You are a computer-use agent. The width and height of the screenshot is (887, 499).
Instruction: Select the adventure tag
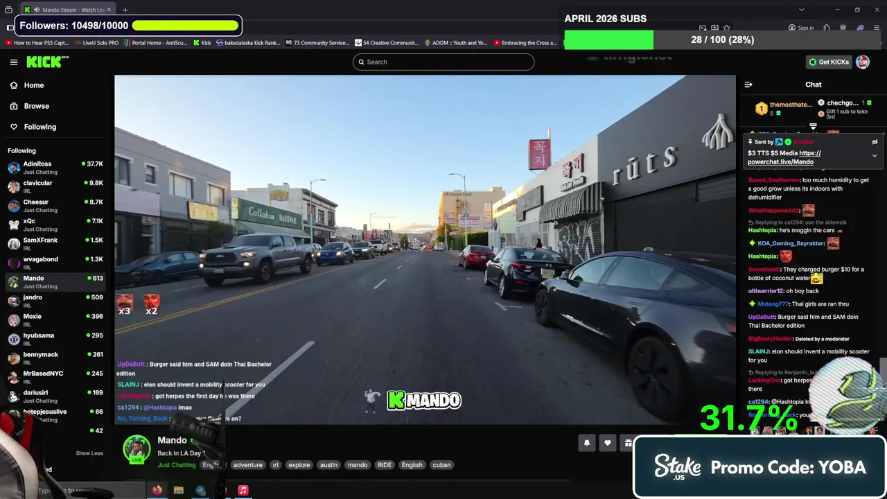(x=247, y=465)
